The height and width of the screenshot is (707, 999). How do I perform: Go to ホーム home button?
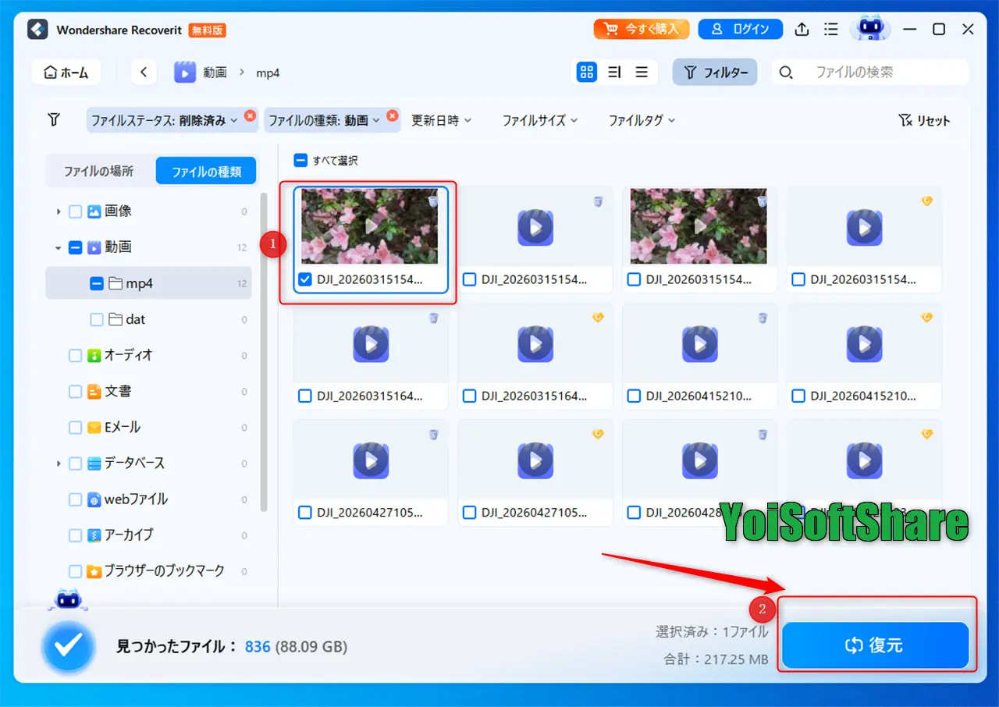pyautogui.click(x=66, y=73)
